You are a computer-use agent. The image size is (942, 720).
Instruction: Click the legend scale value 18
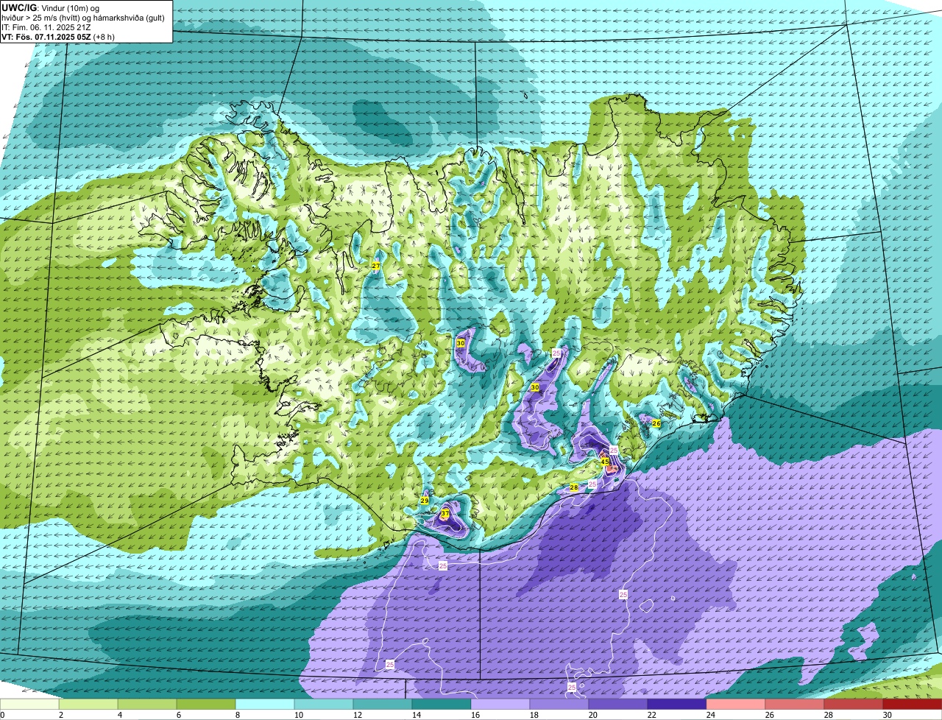click(x=534, y=715)
